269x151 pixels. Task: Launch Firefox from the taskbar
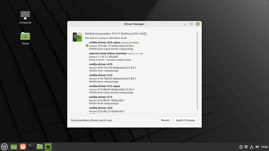[23, 147]
